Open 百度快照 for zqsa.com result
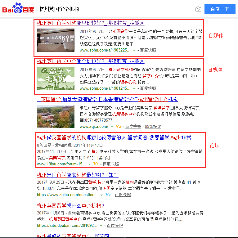The image size is (238, 238). click(x=133, y=126)
